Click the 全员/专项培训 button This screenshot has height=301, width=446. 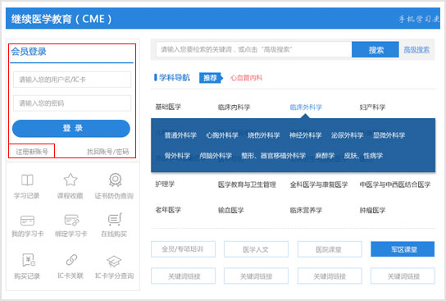click(183, 249)
